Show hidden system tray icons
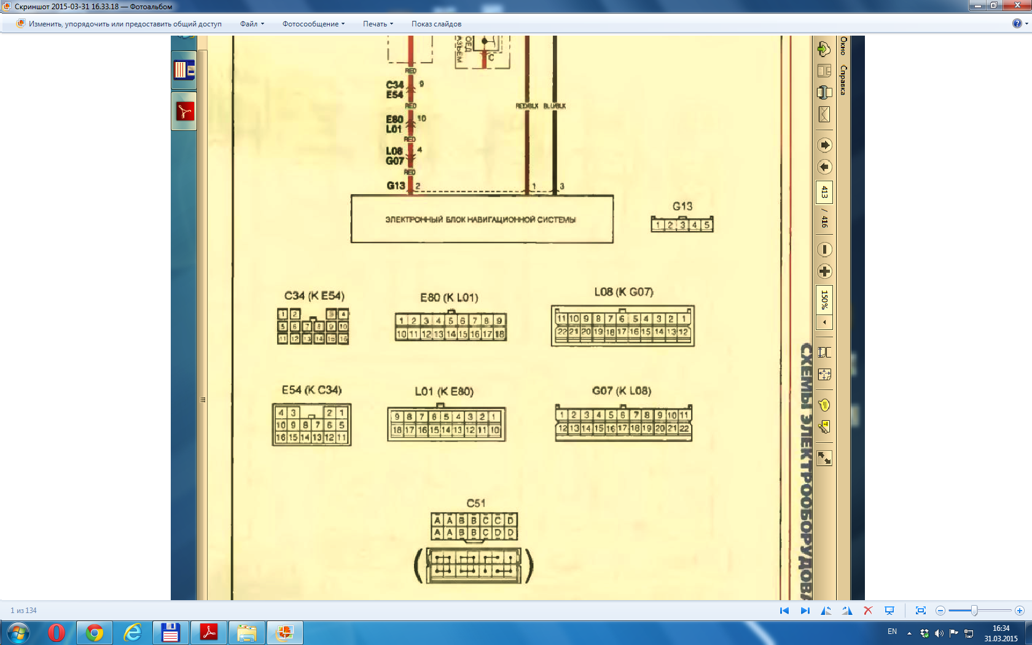The width and height of the screenshot is (1032, 645). click(x=909, y=633)
